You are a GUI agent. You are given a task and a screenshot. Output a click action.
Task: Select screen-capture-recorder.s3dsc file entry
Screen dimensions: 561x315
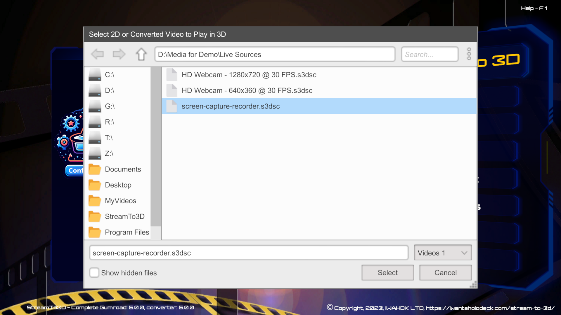pos(231,106)
